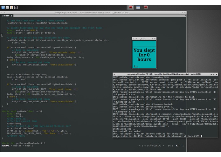Click the 8% position indicator in statusline
The width and height of the screenshot is (221, 157).
click(x=169, y=146)
